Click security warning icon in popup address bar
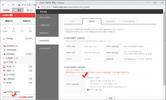Image resolution: width=166 pixels, height=100 pixels. (39, 7)
